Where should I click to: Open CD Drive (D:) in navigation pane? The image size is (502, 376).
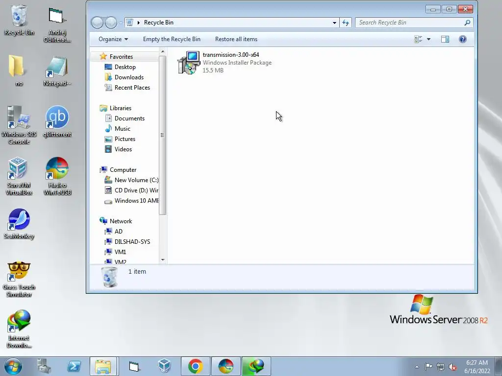click(131, 190)
